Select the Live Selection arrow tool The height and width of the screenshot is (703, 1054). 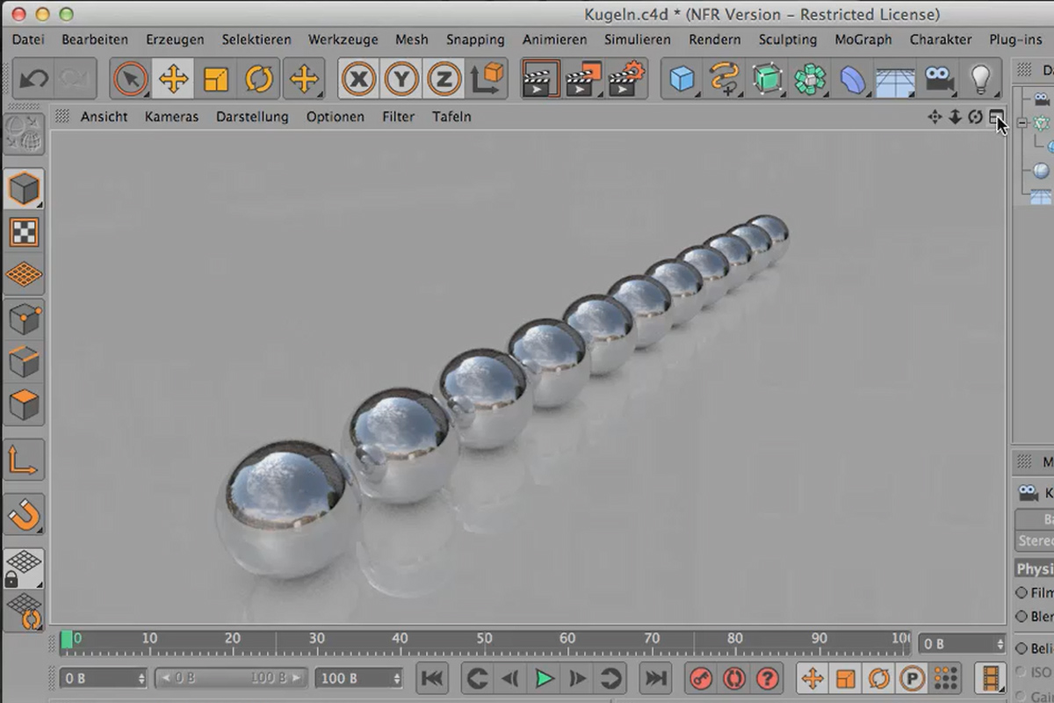coord(131,79)
